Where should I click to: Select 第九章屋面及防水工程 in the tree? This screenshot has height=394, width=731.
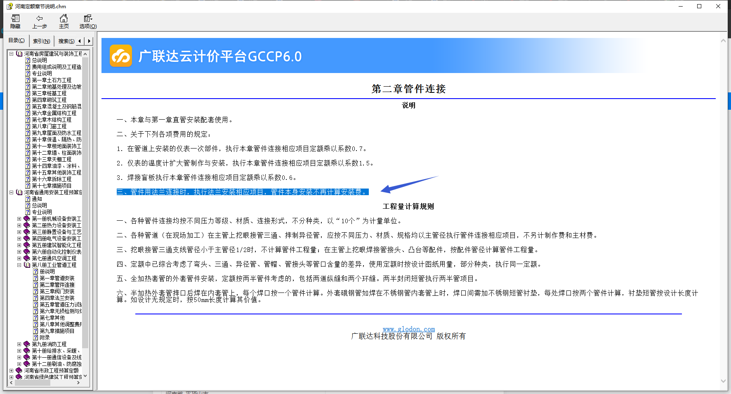pos(57,133)
